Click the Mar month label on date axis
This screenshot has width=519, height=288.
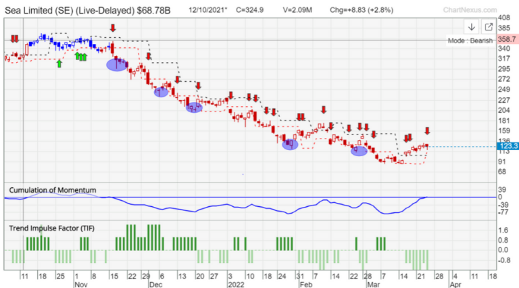[x=374, y=285]
